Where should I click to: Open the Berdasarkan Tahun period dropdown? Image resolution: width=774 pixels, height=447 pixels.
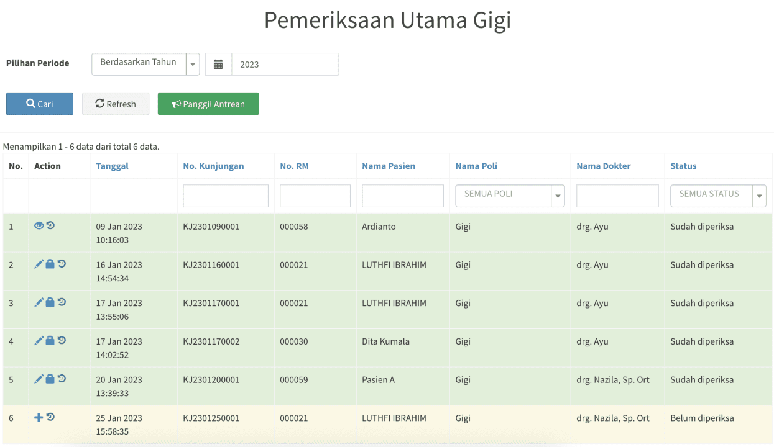(145, 64)
